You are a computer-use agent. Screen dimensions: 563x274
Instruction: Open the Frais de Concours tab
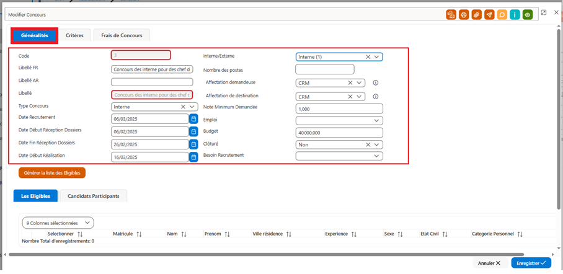click(122, 35)
